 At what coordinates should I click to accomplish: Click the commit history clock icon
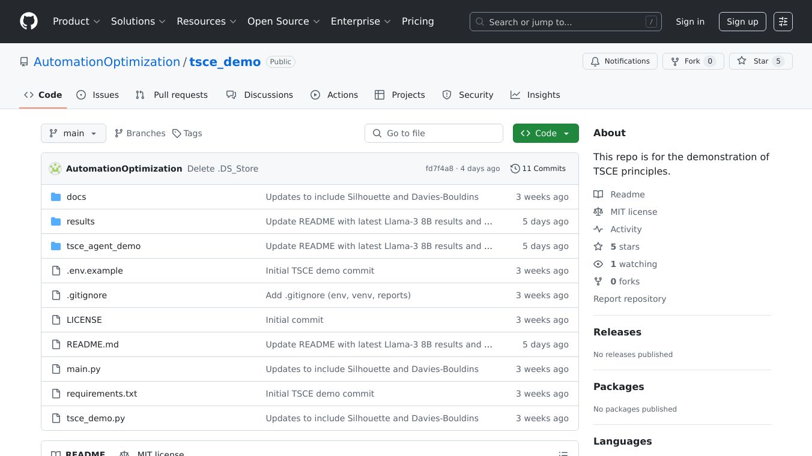(515, 169)
